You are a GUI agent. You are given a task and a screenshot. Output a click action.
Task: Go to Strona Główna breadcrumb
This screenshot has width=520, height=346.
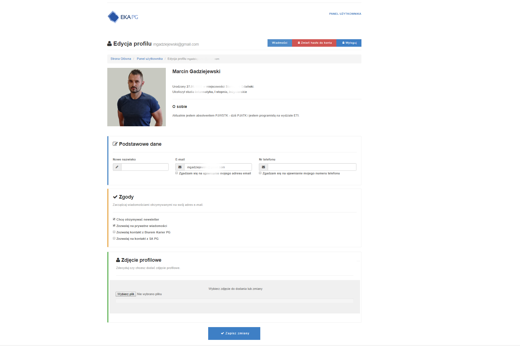(121, 59)
